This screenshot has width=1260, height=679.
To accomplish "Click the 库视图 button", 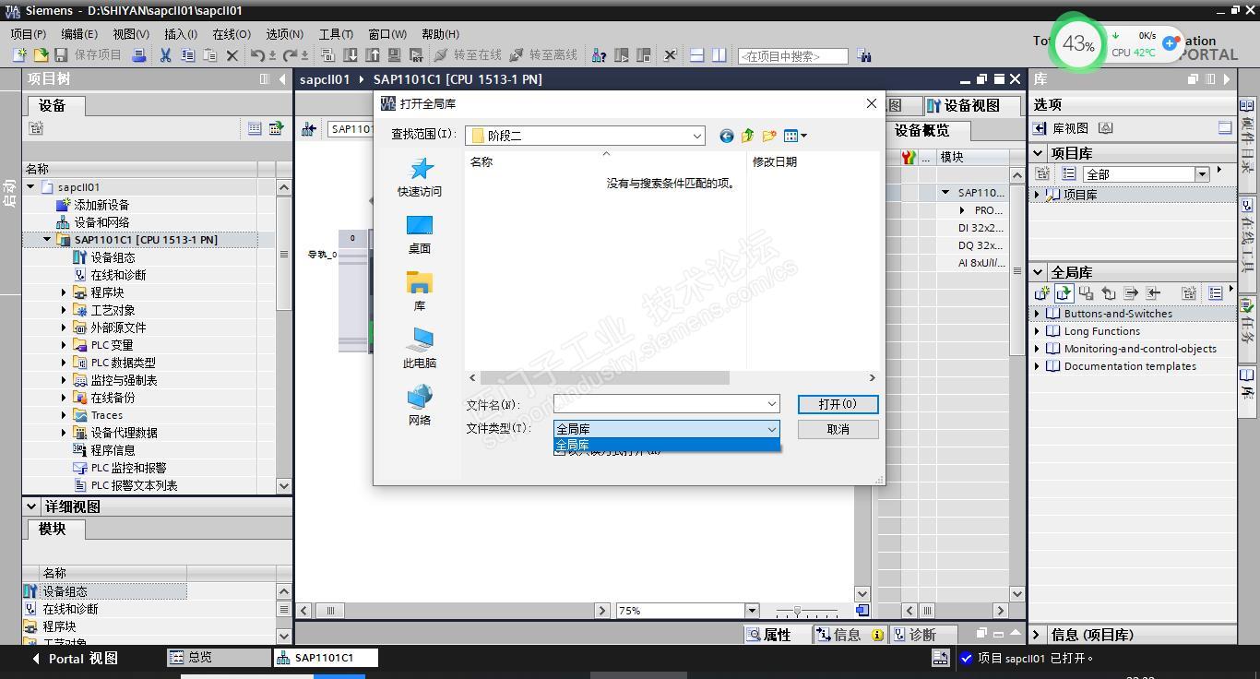I will 1062,128.
